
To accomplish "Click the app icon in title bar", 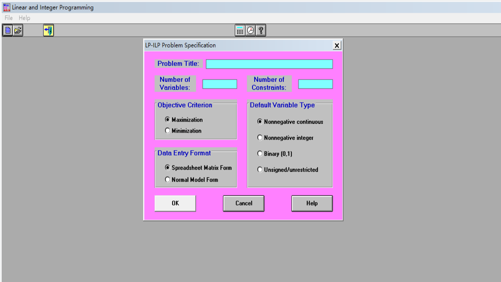I will (7, 7).
